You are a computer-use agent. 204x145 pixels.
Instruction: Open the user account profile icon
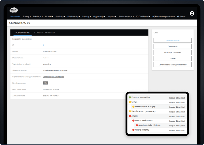192,13
